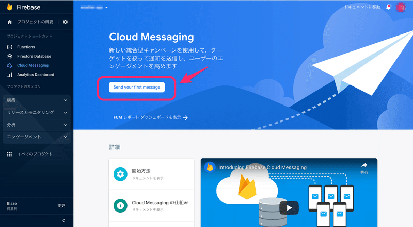413x227 pixels.
Task: Open the user account avatar
Action: (401, 7)
